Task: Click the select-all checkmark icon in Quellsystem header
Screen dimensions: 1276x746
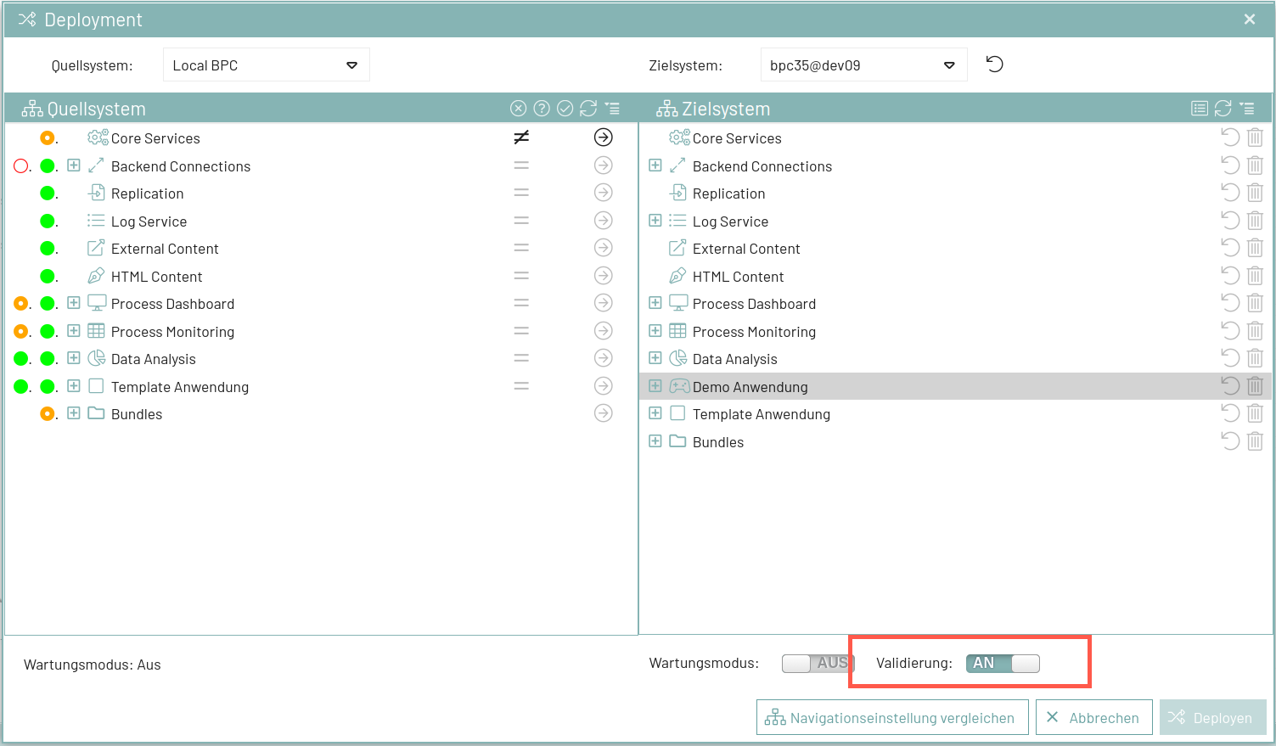Action: click(565, 108)
